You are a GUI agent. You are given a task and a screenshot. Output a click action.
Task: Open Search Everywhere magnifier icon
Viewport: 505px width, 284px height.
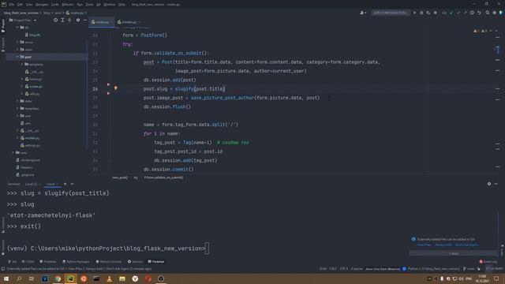click(488, 13)
